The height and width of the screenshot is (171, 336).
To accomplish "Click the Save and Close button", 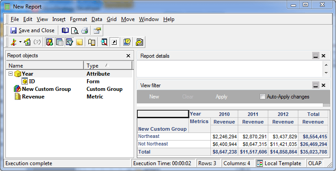I will [32, 30].
